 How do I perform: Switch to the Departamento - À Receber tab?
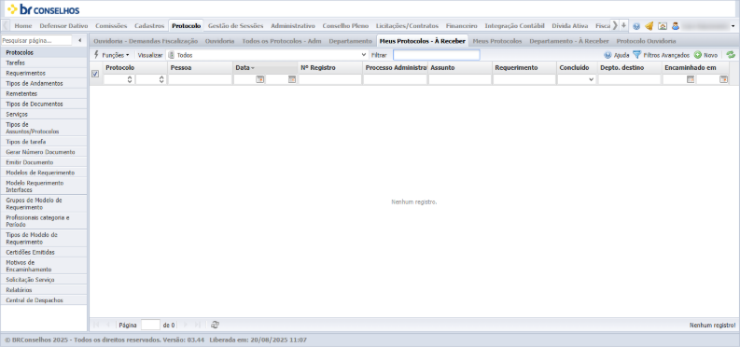click(569, 41)
